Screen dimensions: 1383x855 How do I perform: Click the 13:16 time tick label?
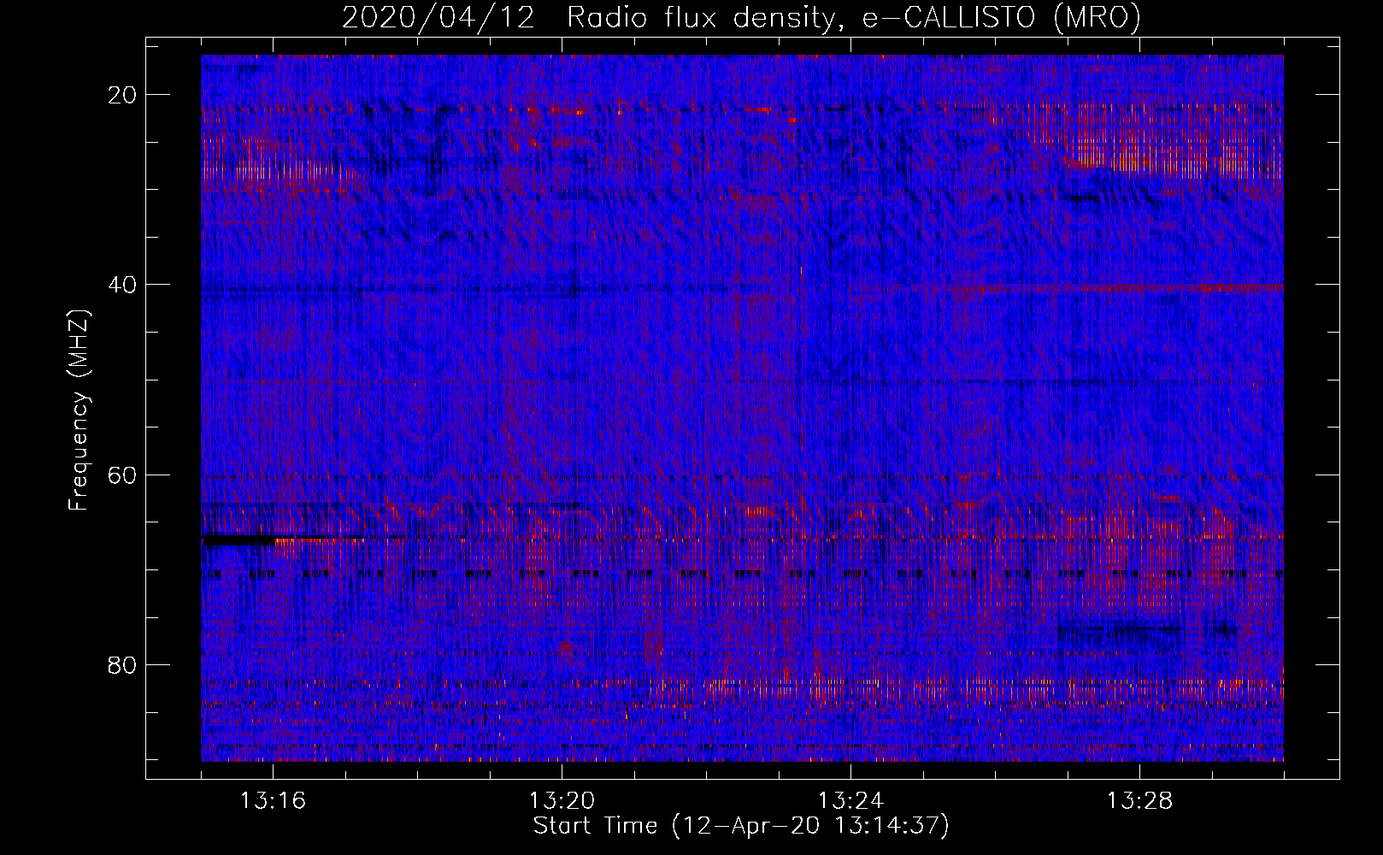tap(274, 801)
